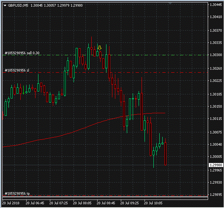Click the triangle icon before GBPUSD,M5 title

click(x=5, y=5)
